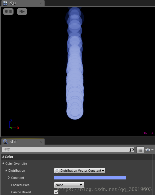Focus the 搜索 search field in details
The image size is (155, 195).
tap(68, 150)
